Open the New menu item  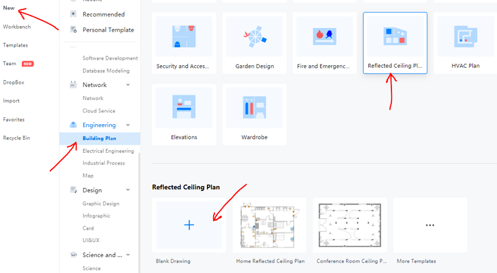tap(9, 8)
